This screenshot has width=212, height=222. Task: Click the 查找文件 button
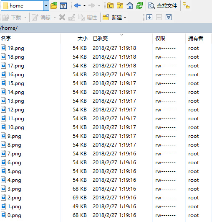tap(162, 6)
